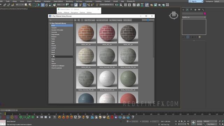
Task: Open the Mirror tool
Action: coord(117,5)
